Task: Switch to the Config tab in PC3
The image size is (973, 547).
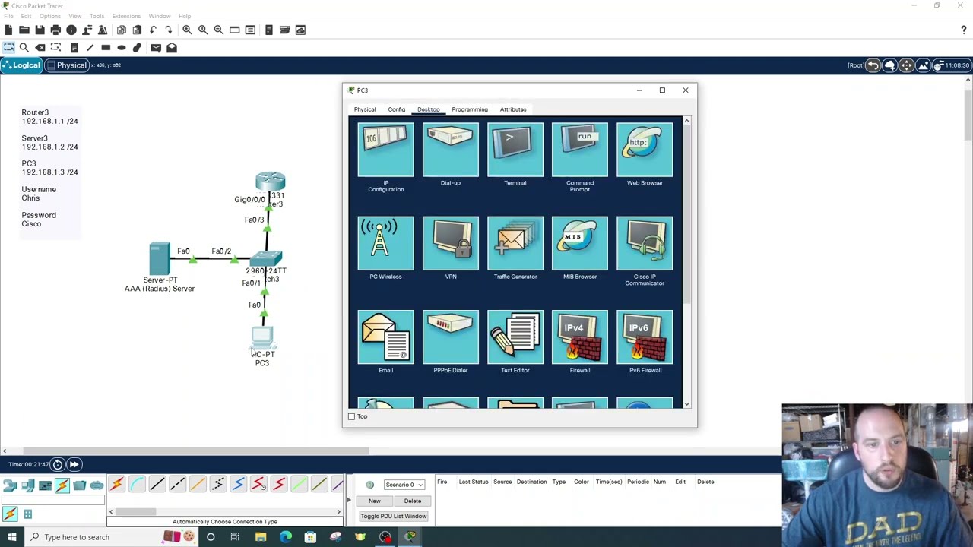Action: (x=397, y=109)
